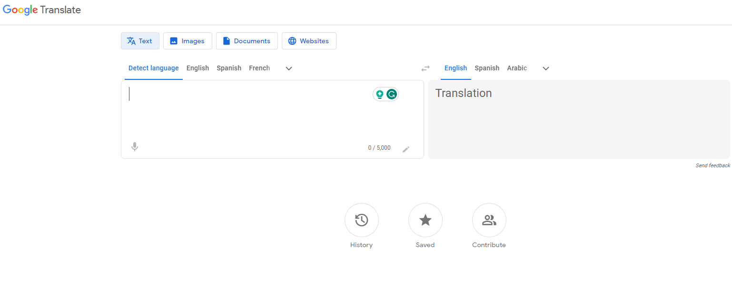Click the handwriting input pencil icon
Screen dimensions: 732x289
[407, 149]
